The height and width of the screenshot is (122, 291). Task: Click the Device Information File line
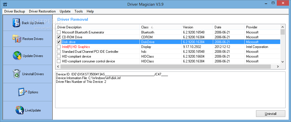tap(88, 78)
